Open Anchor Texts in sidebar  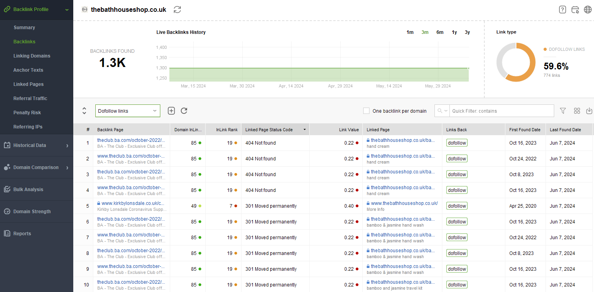point(28,70)
